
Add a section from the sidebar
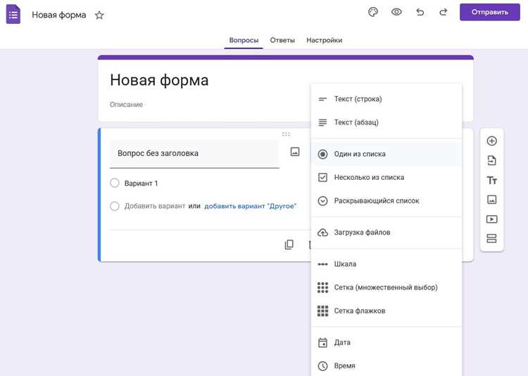491,238
